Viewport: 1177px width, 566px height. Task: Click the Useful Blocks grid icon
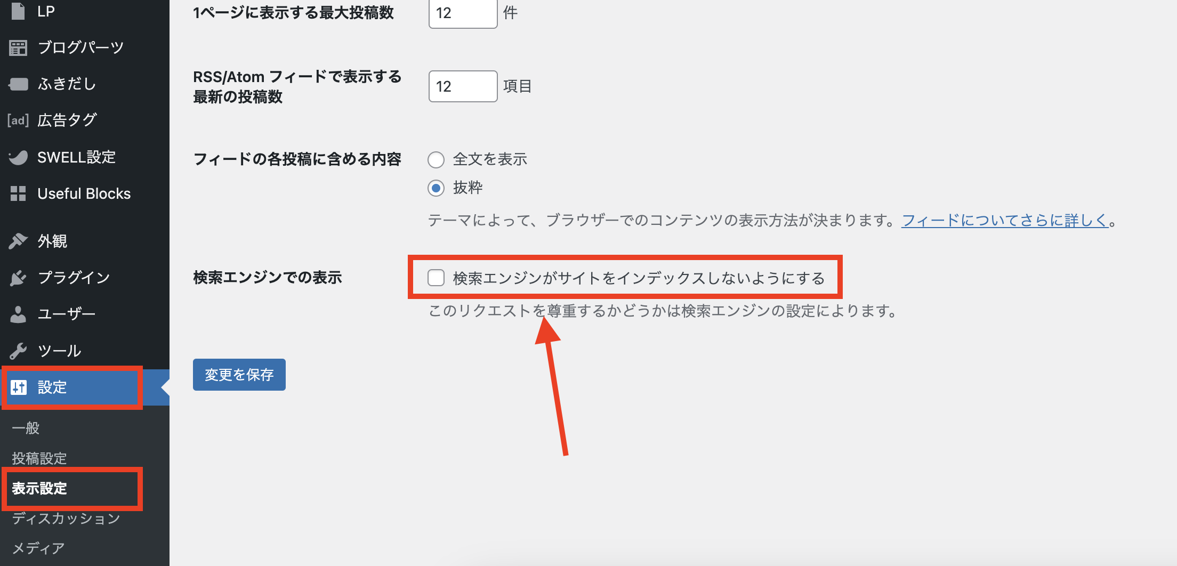click(x=18, y=193)
